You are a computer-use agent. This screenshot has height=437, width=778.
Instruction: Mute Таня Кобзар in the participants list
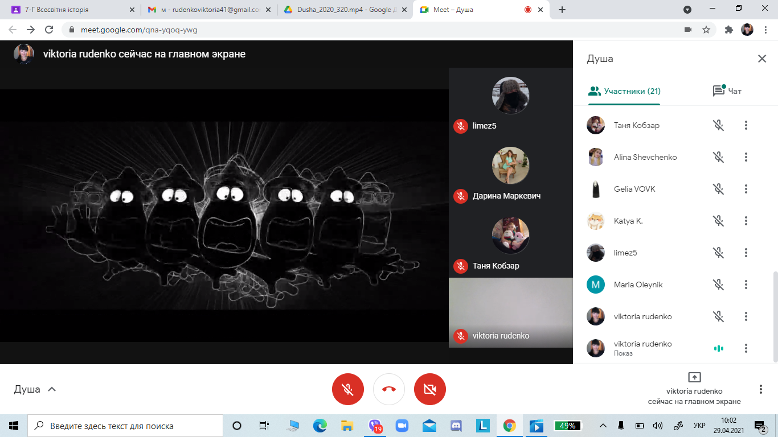tap(719, 125)
